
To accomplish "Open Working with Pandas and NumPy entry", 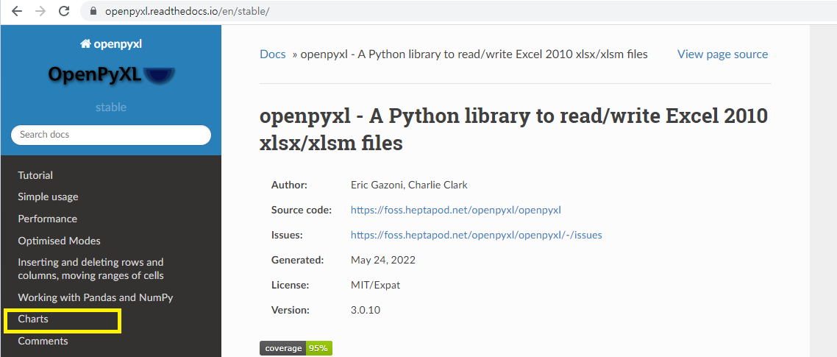I will point(96,297).
